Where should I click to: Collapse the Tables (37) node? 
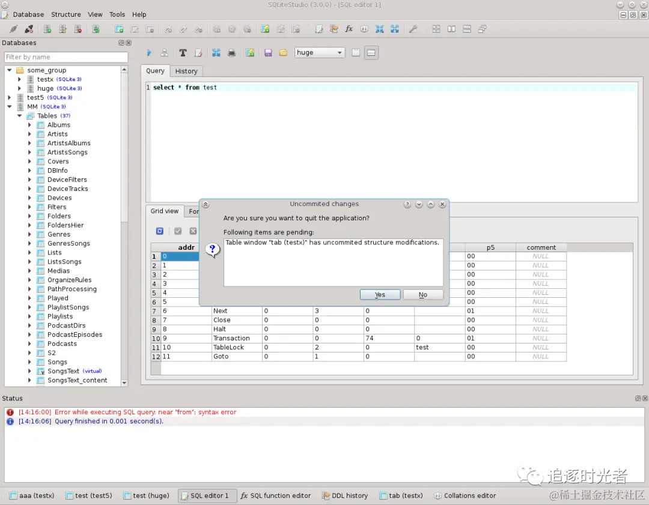(19, 115)
